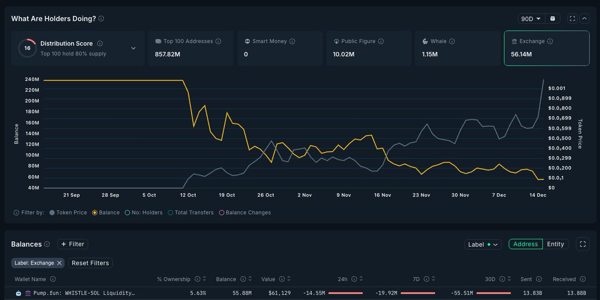Open the 90D timeframe dropdown

[x=530, y=18]
